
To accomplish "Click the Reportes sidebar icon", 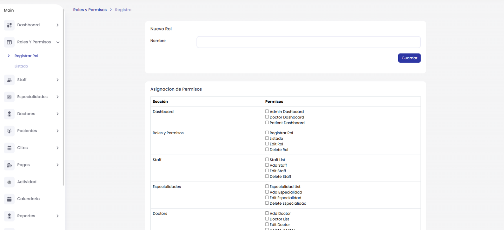I will (x=9, y=216).
